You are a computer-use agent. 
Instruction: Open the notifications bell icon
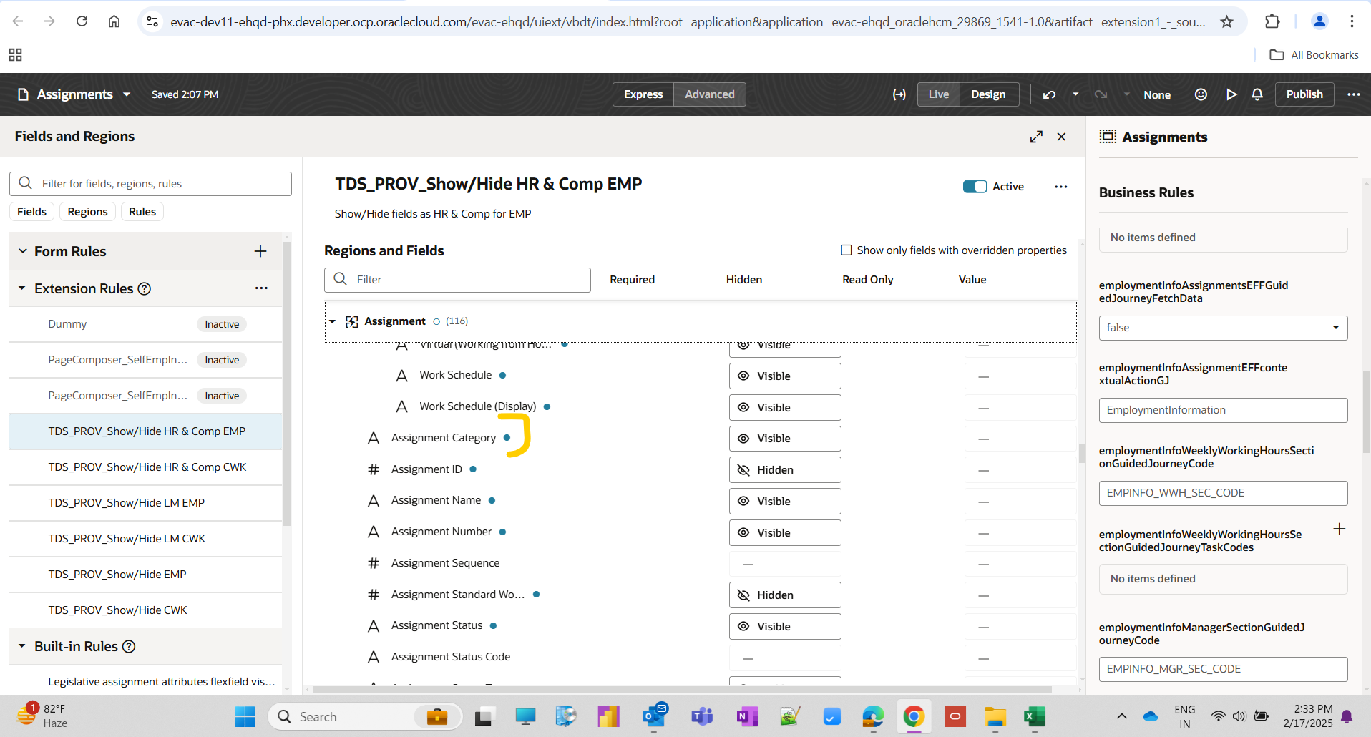point(1257,94)
